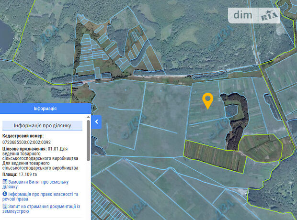Click the dim logo watermark
This screenshot has height=220, width=297.
[x=246, y=15]
